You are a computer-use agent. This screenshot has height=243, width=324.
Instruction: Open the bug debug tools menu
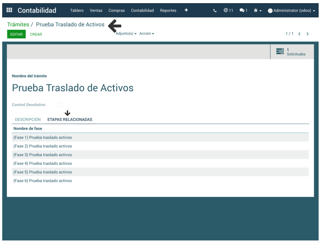(x=257, y=10)
